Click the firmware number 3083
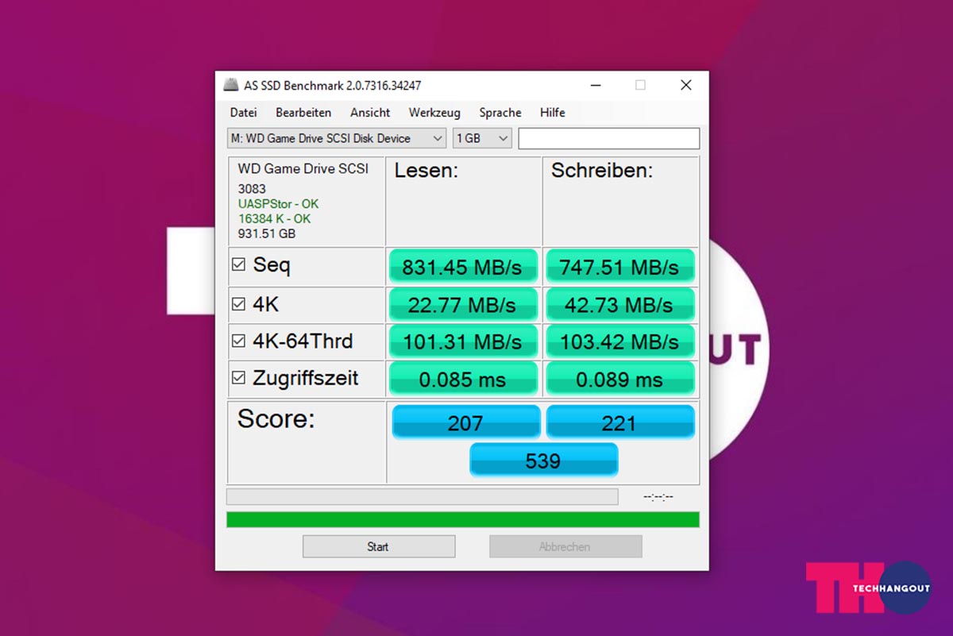The width and height of the screenshot is (953, 636). (252, 189)
